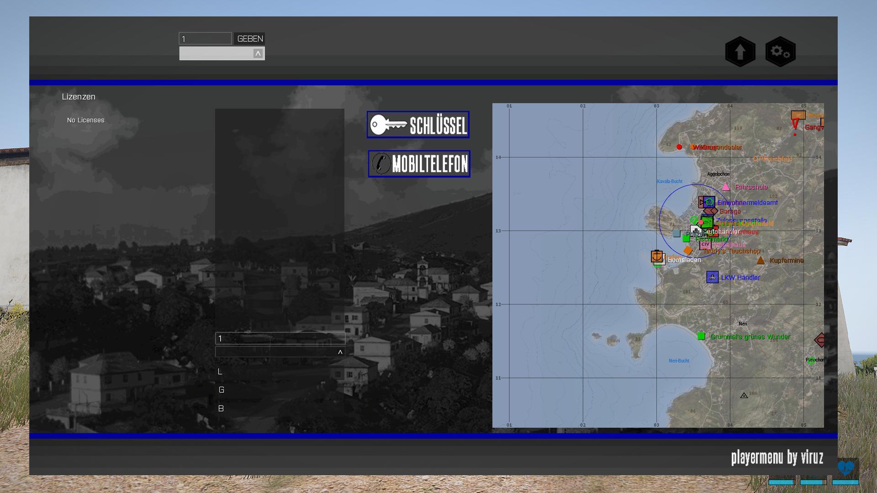Click the pink CIV Möbelhaus marker
The image size is (877, 493).
click(x=705, y=245)
